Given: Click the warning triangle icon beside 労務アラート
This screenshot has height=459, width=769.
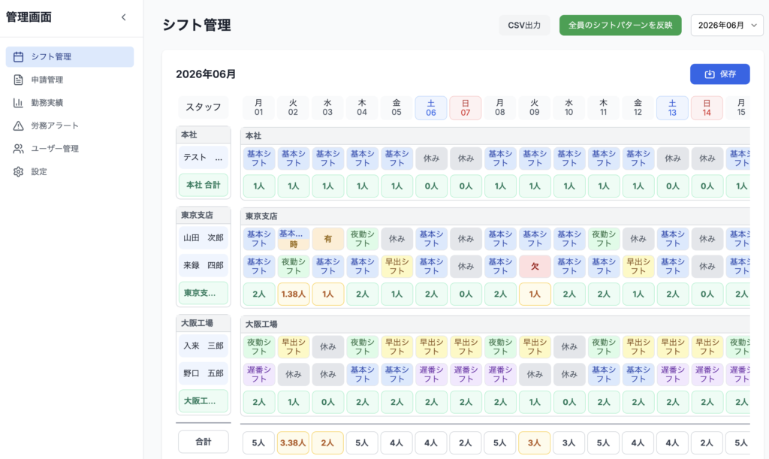Looking at the screenshot, I should coord(18,126).
